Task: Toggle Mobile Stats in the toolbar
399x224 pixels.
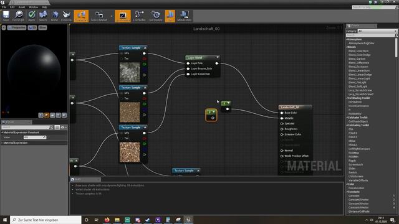Action: pos(185,16)
